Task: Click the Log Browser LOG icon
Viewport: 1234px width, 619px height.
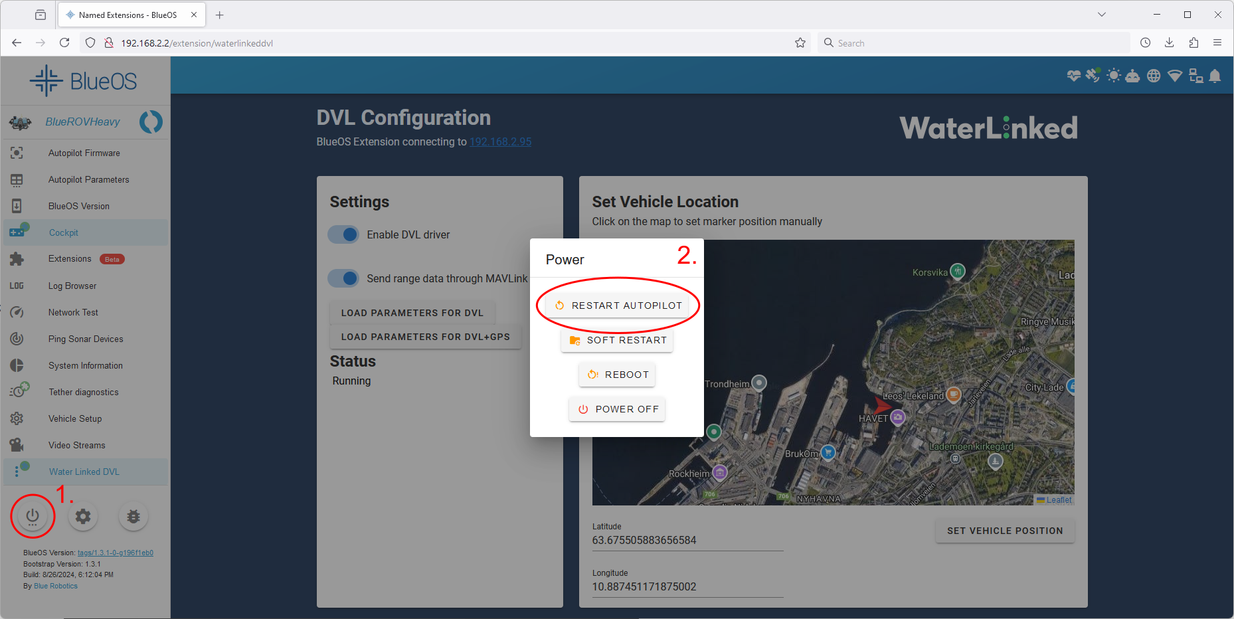Action: [17, 286]
